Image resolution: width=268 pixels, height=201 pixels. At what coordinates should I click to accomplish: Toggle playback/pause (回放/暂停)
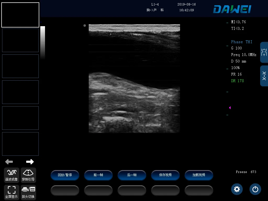(65, 175)
